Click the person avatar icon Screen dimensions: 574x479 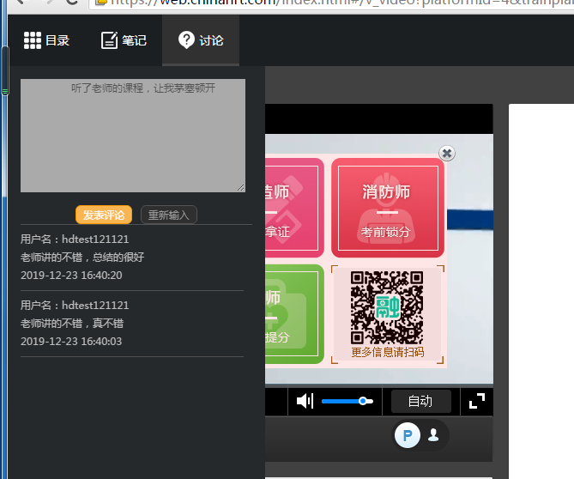pos(433,435)
